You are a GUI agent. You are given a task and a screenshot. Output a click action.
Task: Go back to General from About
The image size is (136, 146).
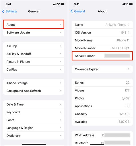click(x=78, y=11)
